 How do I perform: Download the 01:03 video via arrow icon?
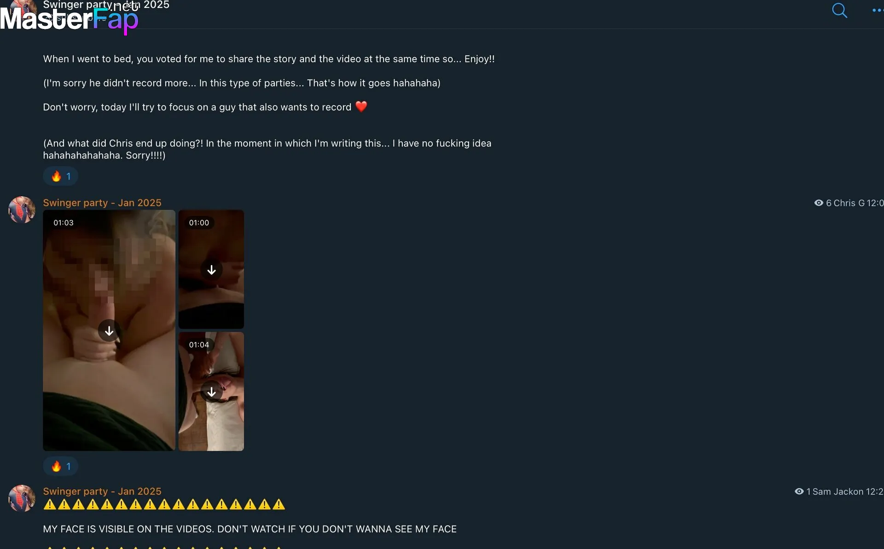109,331
